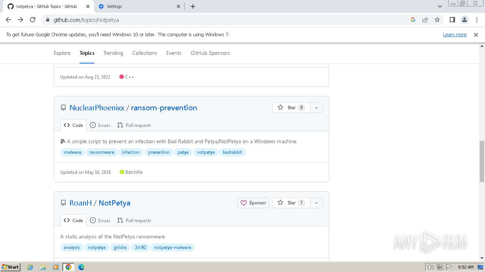Star the ransom-prevention repository
Viewport: 485px width, 272px height.
point(291,108)
